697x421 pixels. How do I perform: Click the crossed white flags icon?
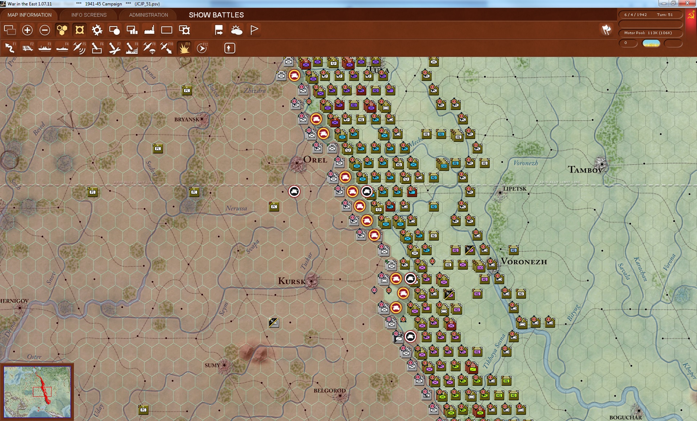606,30
